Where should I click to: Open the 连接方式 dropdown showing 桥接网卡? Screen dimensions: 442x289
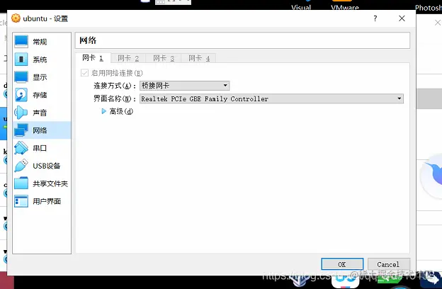pos(185,86)
